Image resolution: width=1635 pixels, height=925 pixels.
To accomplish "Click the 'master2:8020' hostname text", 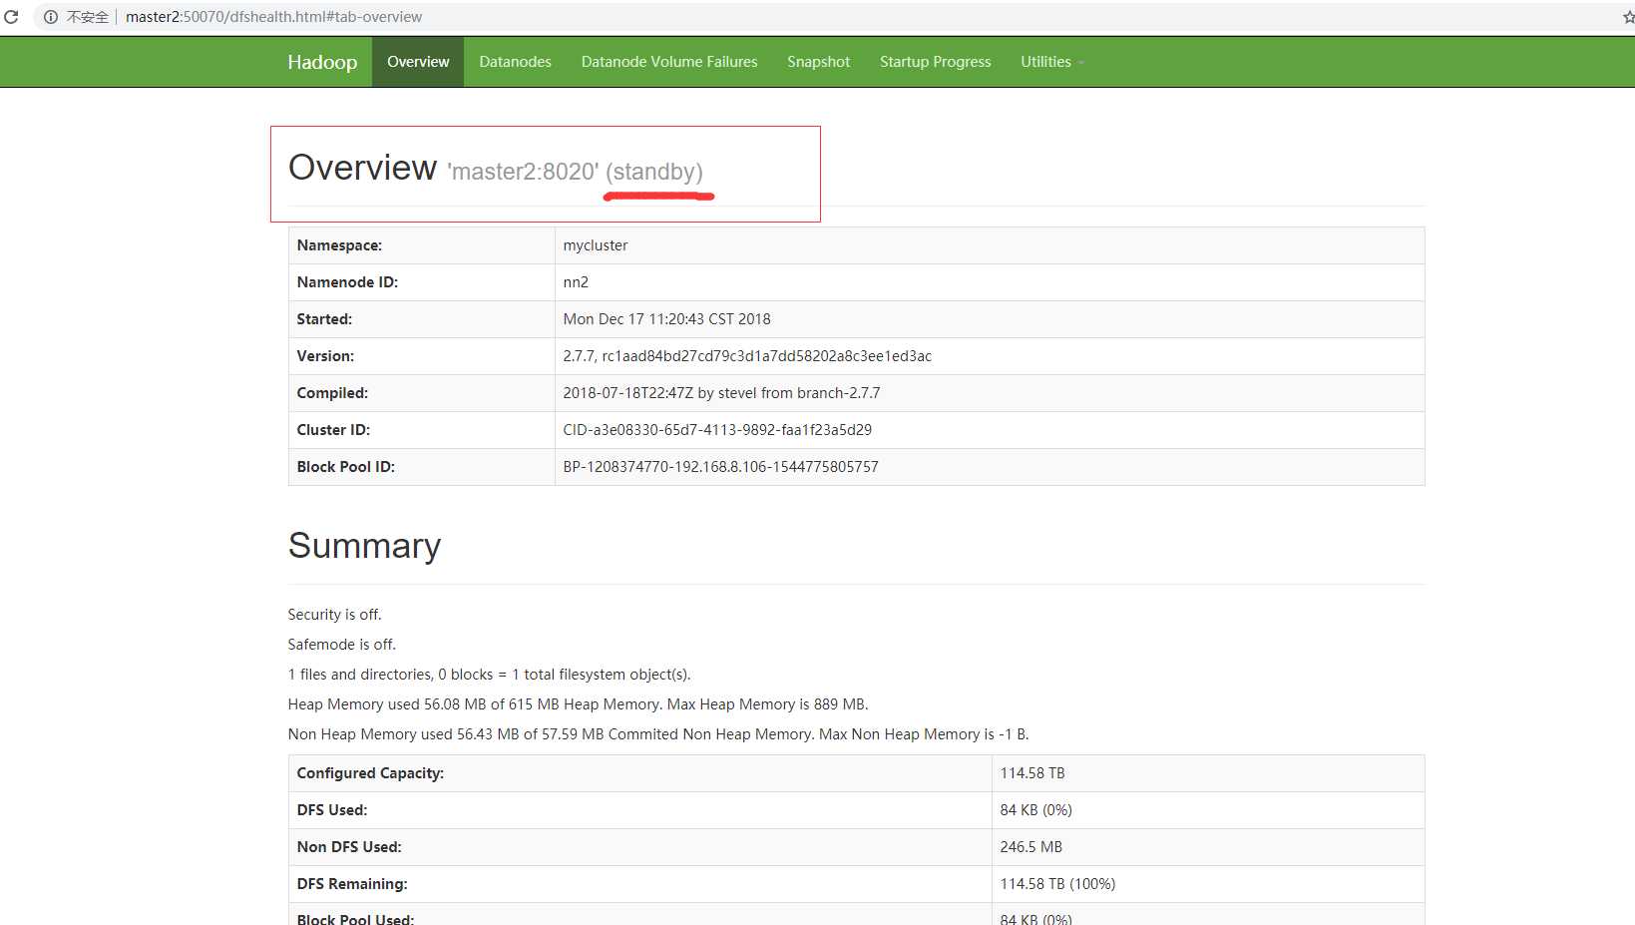I will tap(523, 172).
